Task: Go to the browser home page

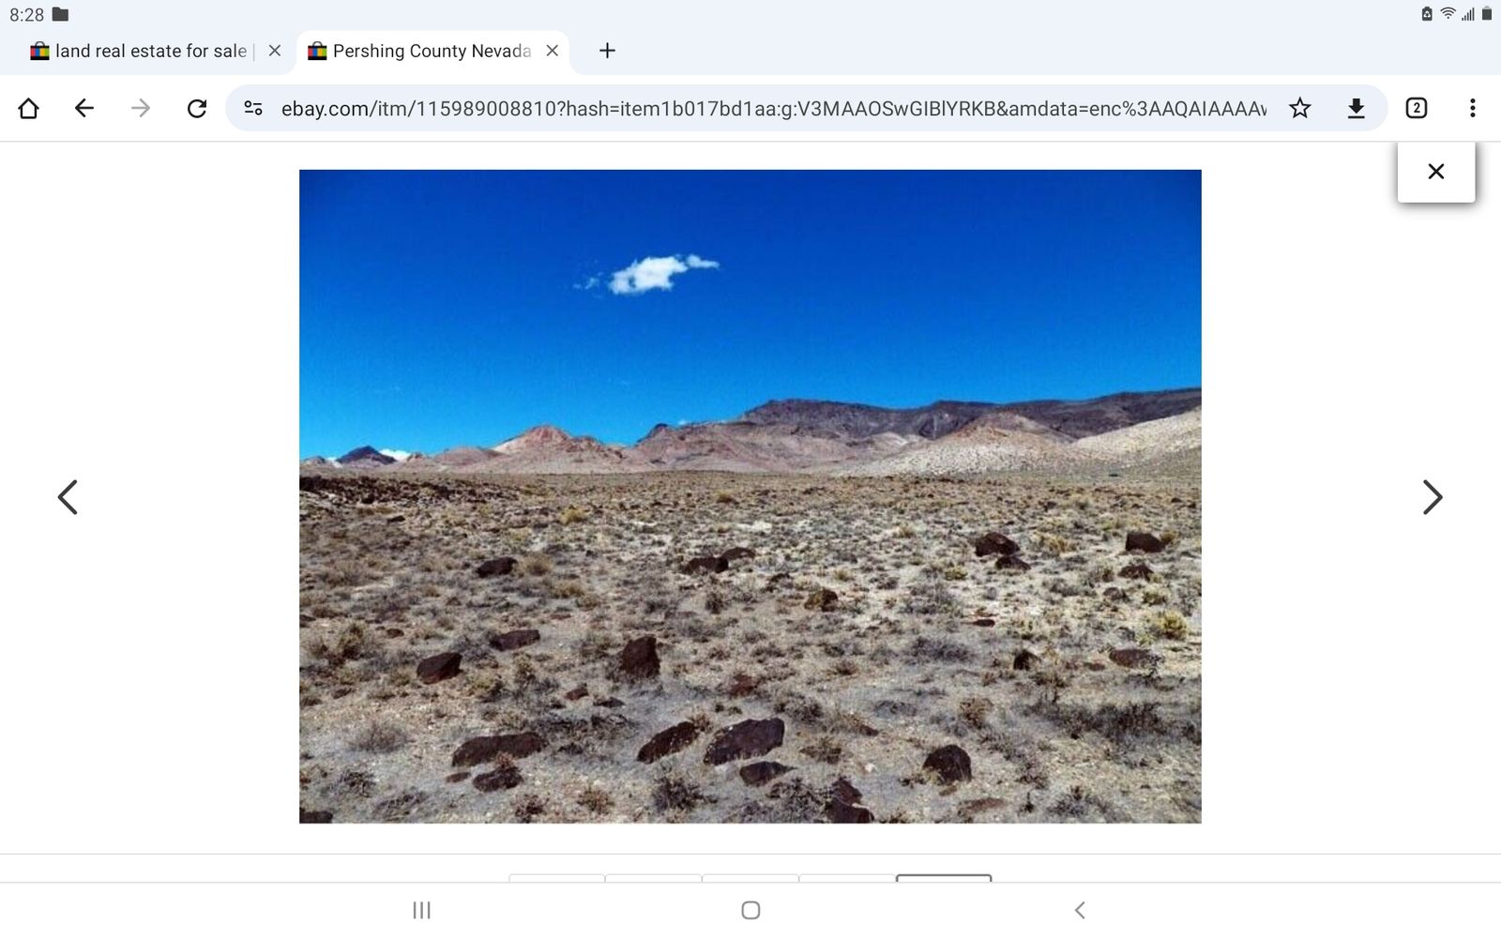Action: pos(28,109)
